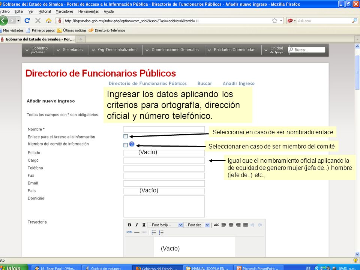Click the Nombre input field

(164, 129)
